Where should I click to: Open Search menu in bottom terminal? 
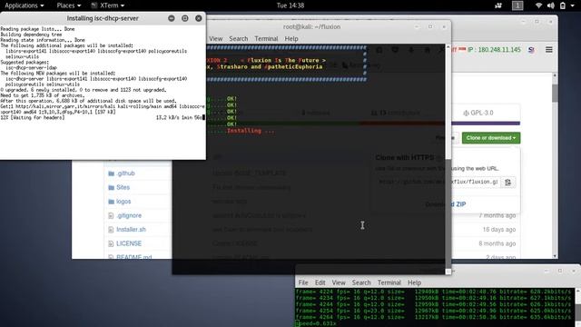(361, 282)
